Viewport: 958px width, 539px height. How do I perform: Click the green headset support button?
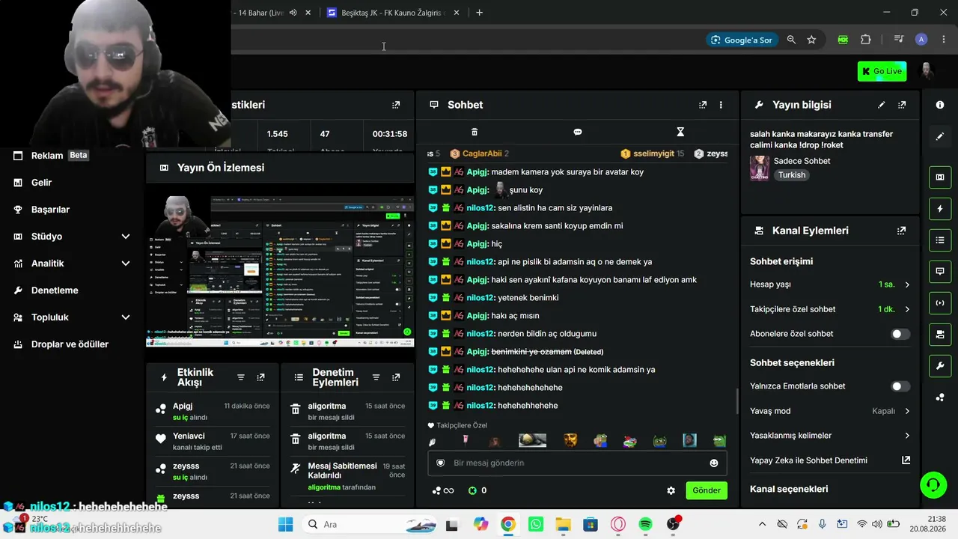pos(933,484)
